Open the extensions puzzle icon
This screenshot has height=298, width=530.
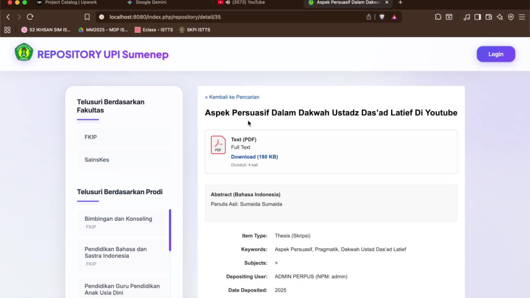click(438, 17)
